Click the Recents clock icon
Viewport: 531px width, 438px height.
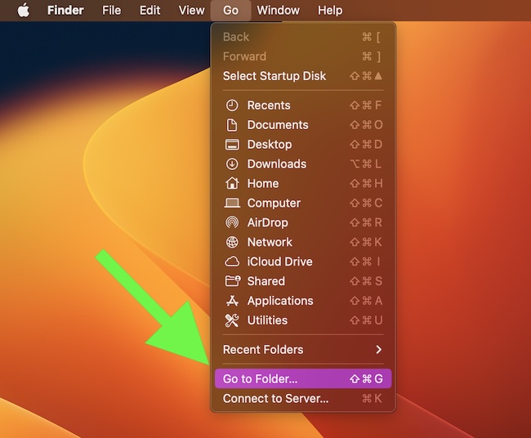(232, 105)
